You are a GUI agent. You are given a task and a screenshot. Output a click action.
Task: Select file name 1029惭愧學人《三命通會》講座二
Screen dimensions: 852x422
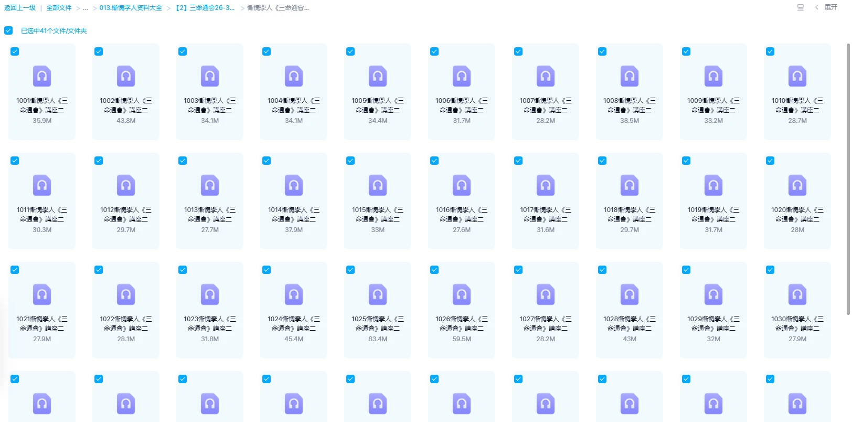click(x=713, y=323)
